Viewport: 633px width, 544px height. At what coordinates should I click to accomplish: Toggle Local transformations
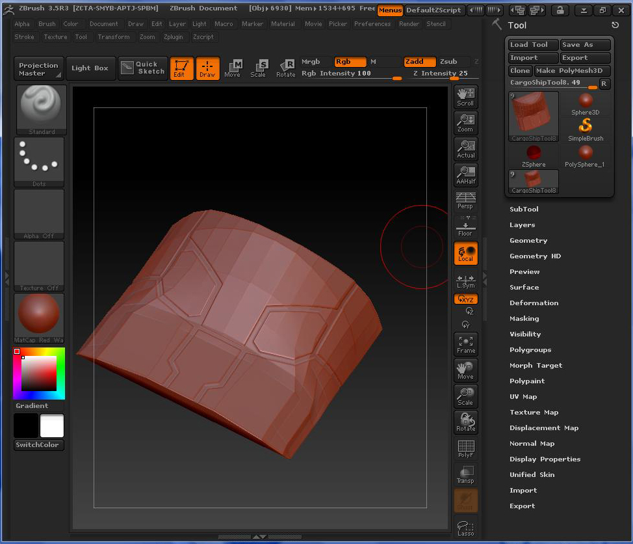click(x=465, y=253)
